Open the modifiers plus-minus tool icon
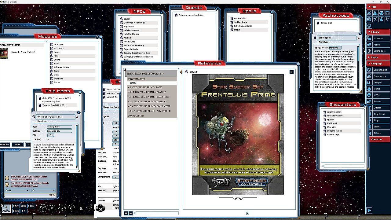This screenshot has width=391, height=220. [x=375, y=19]
